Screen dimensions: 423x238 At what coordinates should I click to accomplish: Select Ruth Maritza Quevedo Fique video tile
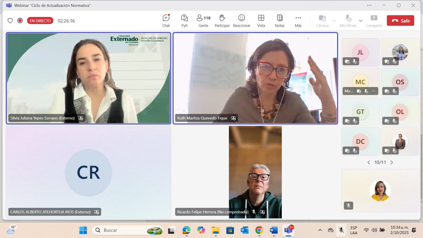255,78
